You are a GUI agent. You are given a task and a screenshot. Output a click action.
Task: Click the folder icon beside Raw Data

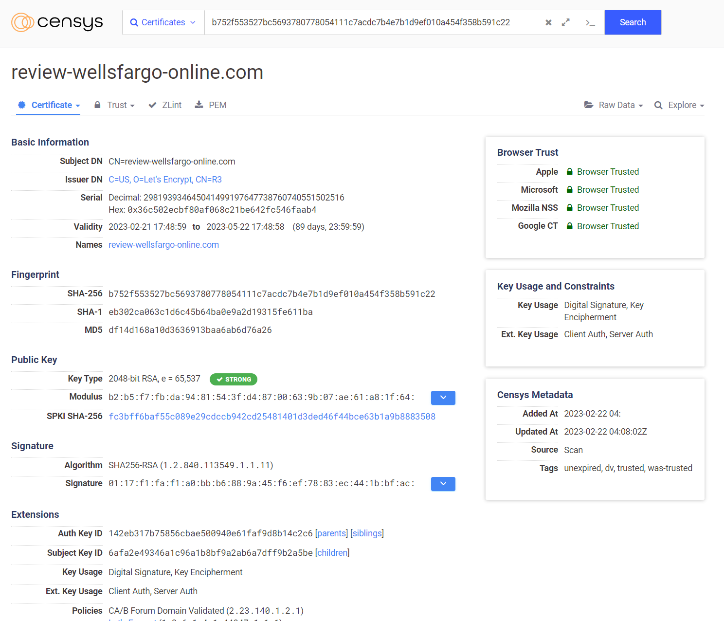point(589,105)
